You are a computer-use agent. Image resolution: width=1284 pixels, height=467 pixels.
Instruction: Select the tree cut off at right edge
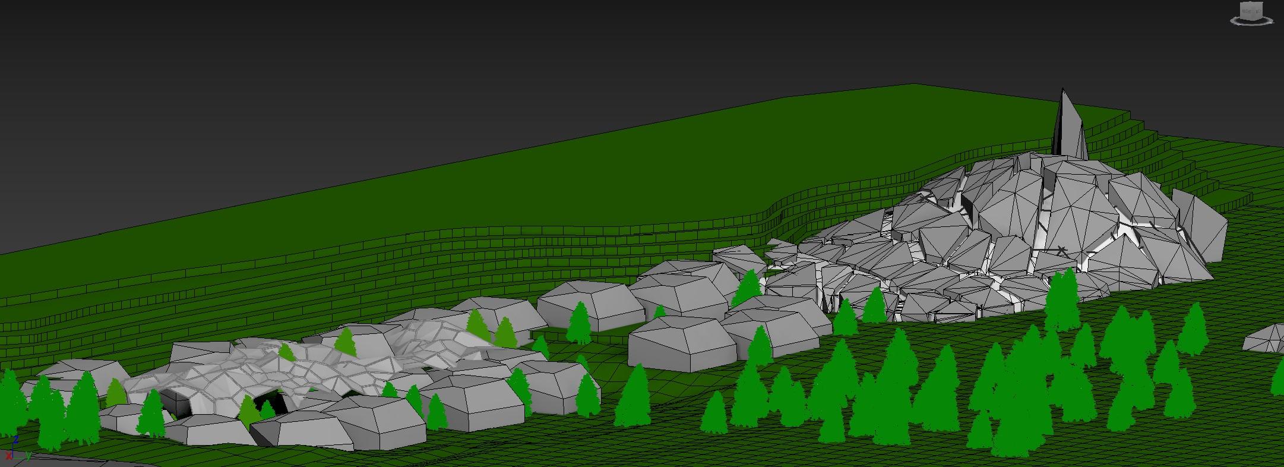pos(1278,377)
